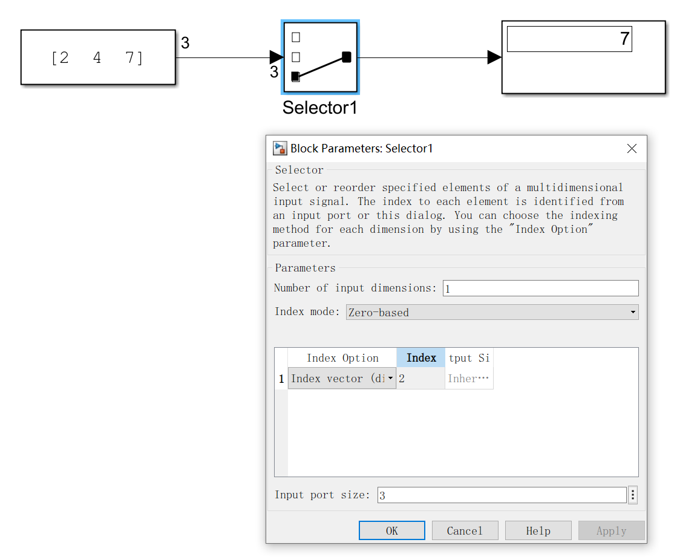Image resolution: width=700 pixels, height=557 pixels.
Task: Click the Number of input dimensions field
Action: click(x=540, y=288)
